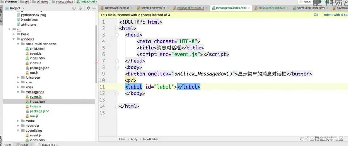Collapse the opendialog folder
The height and width of the screenshot is (146, 348).
pyautogui.click(x=18, y=130)
